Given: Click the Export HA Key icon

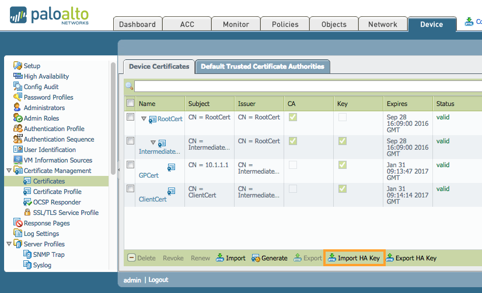Looking at the screenshot, I should pos(390,257).
